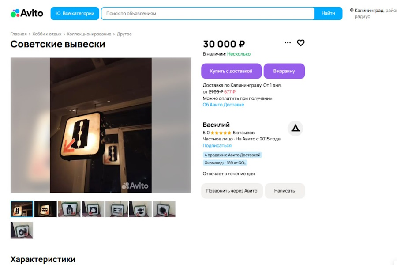Viewport: 397px width, 265px height.
Task: Click "Купить с доставкой" button
Action: point(231,71)
